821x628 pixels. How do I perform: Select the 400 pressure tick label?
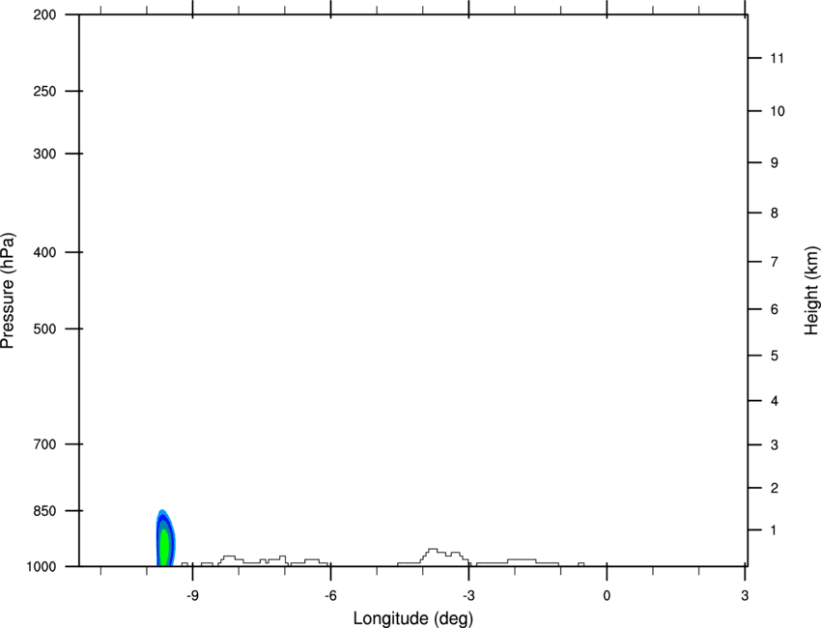pyautogui.click(x=44, y=252)
